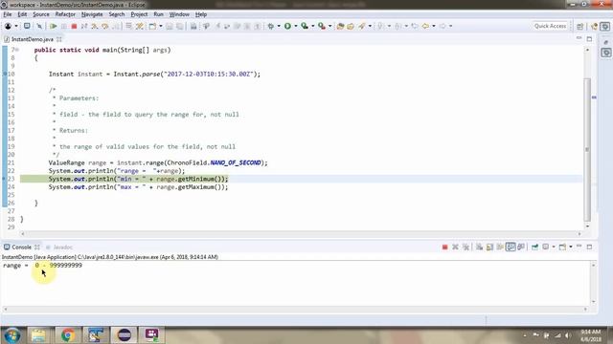Click the Suspend button in main toolbar

pyautogui.click(x=64, y=26)
